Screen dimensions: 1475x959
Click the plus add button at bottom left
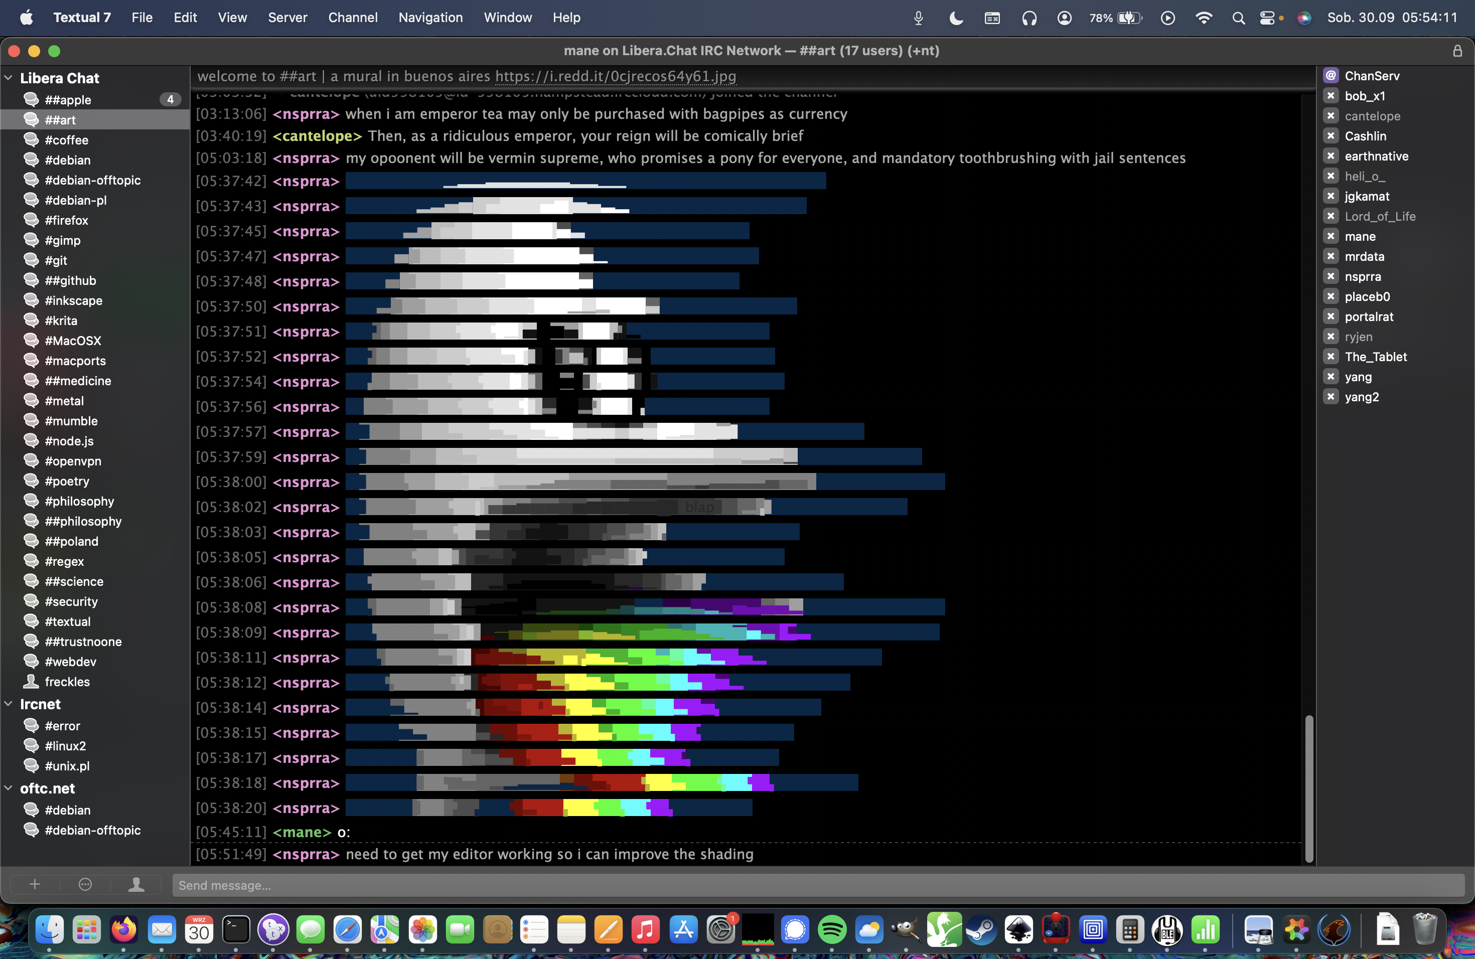tap(35, 885)
